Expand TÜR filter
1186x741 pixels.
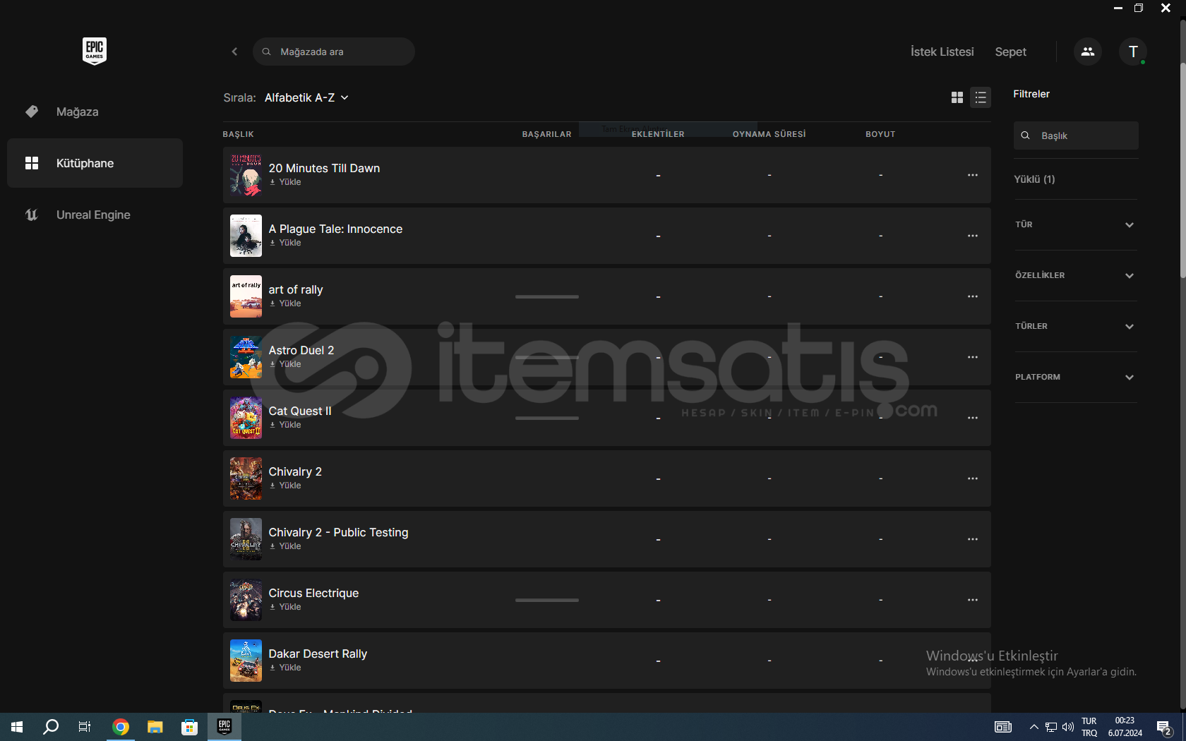1076,224
